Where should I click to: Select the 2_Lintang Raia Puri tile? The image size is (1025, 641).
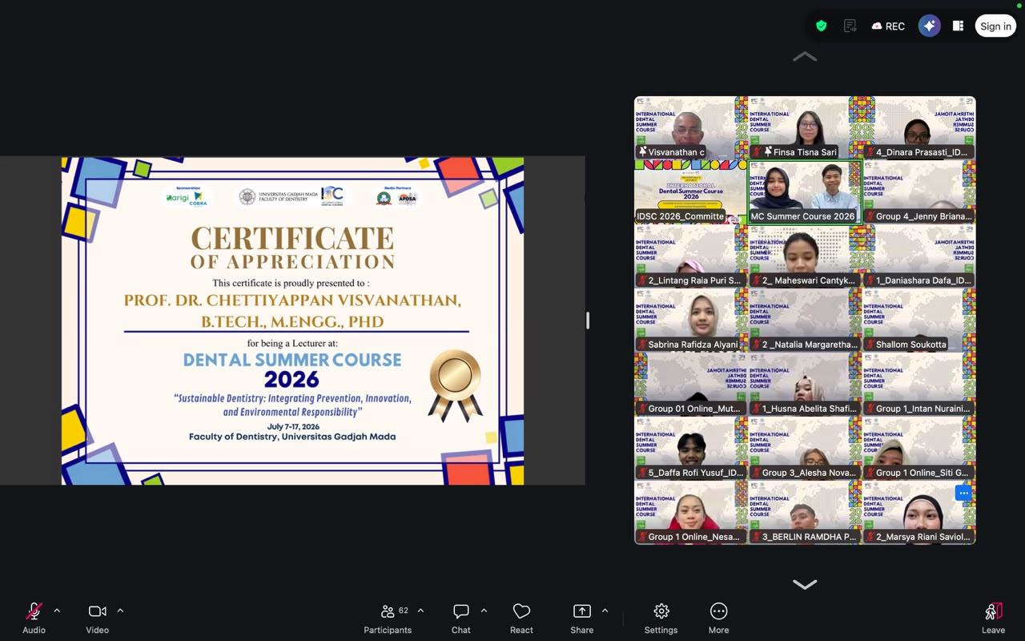pyautogui.click(x=691, y=256)
